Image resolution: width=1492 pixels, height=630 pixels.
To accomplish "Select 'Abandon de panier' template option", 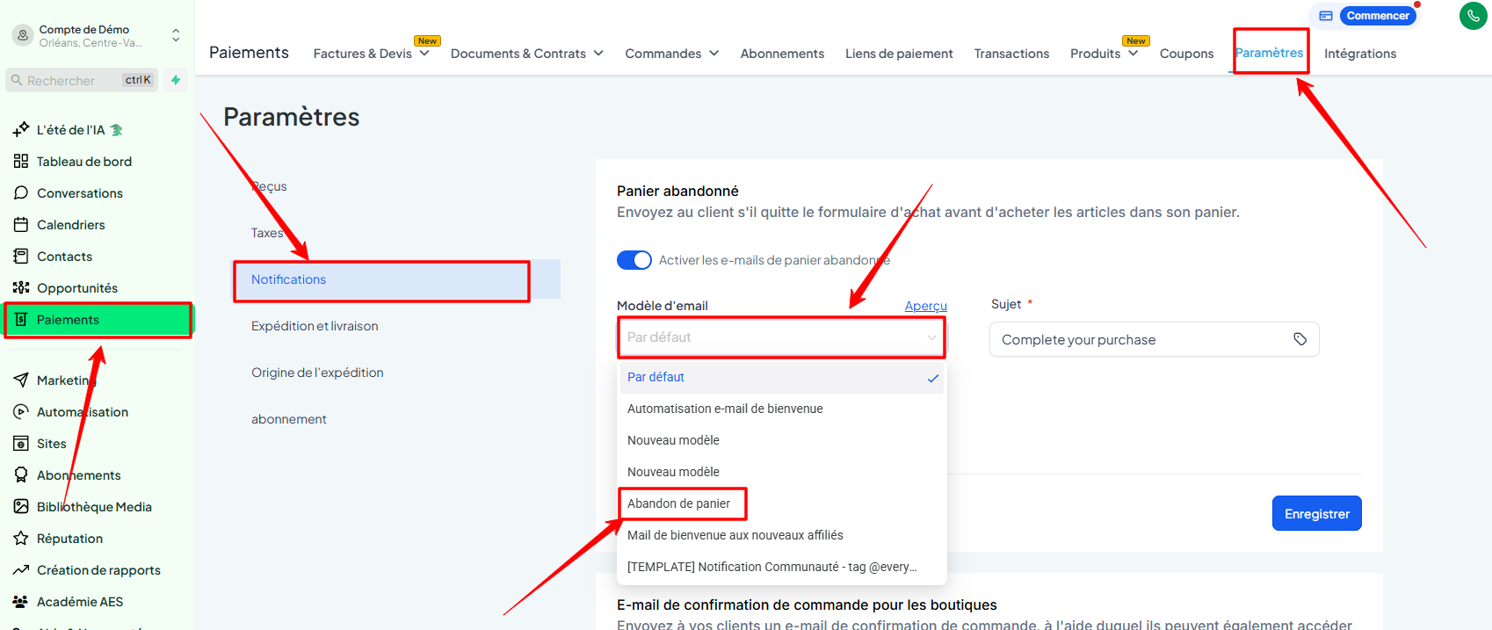I will coord(678,503).
